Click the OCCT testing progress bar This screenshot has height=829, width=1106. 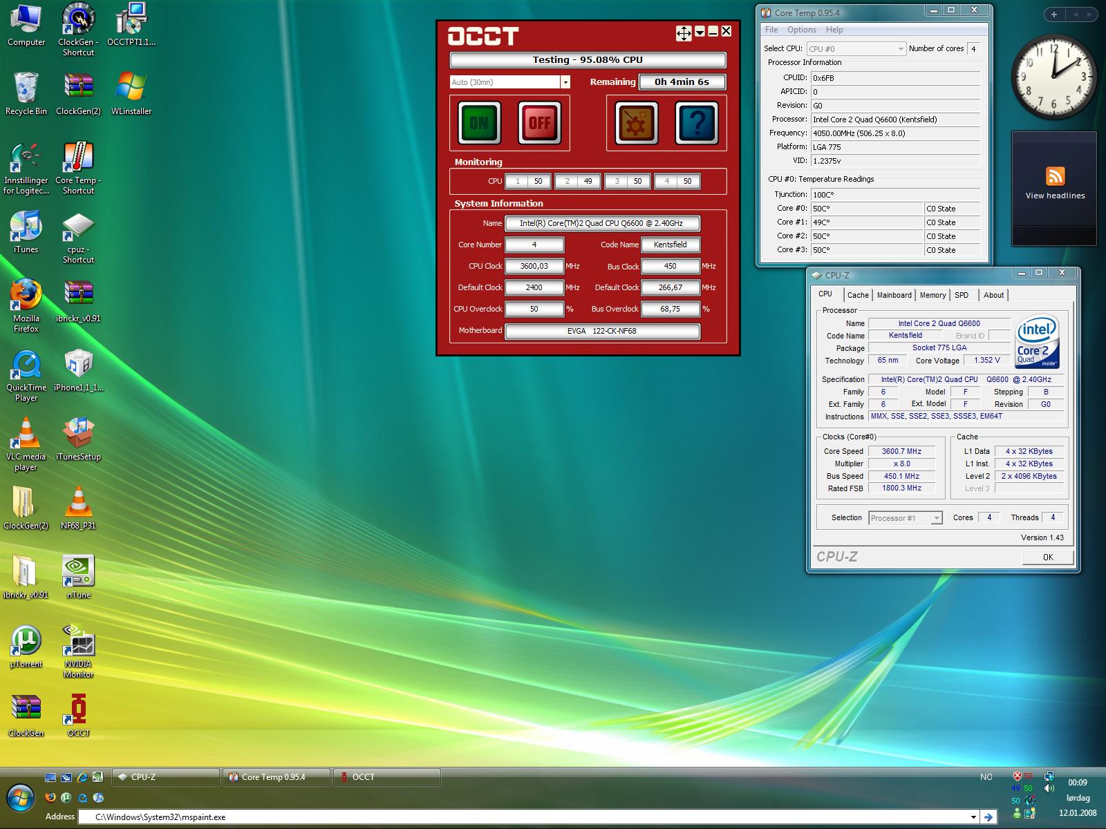point(588,60)
